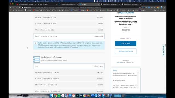Switch to Precision 7920 Workstation tab
This screenshot has width=175, height=98.
pyautogui.click(x=68, y=4)
